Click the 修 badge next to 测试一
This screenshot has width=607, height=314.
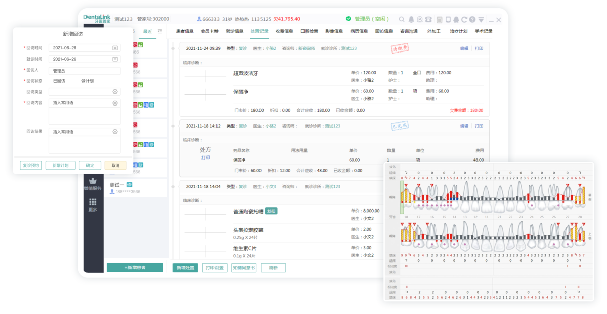(129, 185)
